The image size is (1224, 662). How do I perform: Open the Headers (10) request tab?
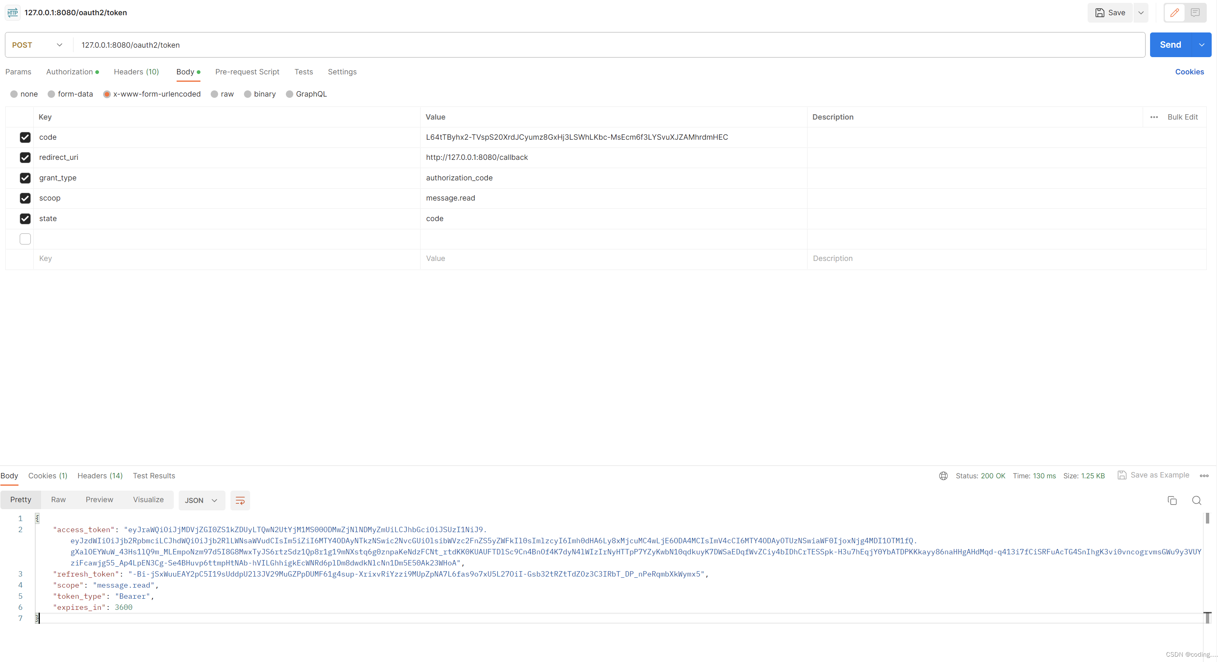click(136, 72)
